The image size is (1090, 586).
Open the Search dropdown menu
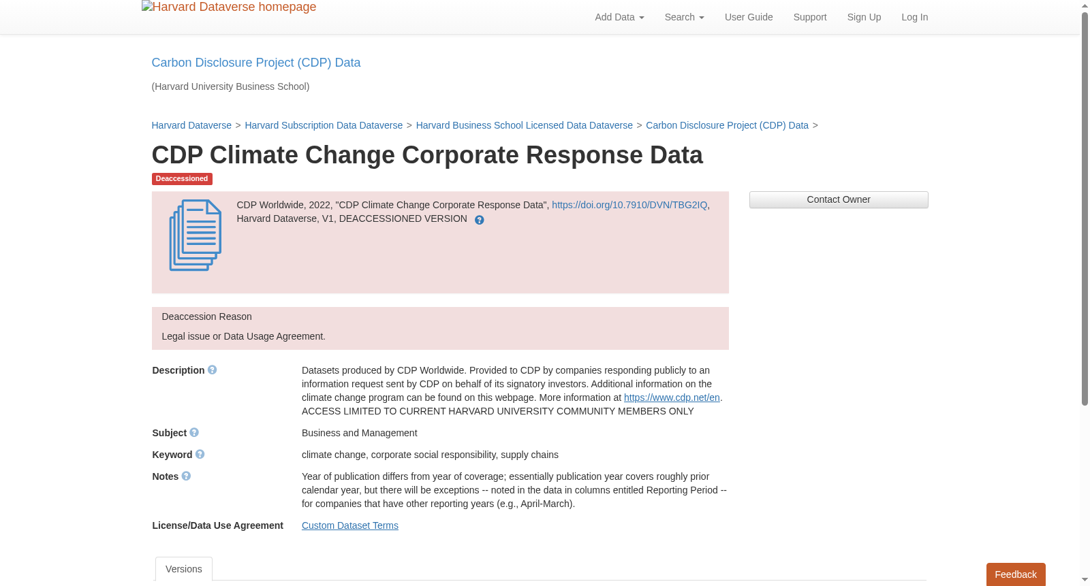[x=684, y=17]
